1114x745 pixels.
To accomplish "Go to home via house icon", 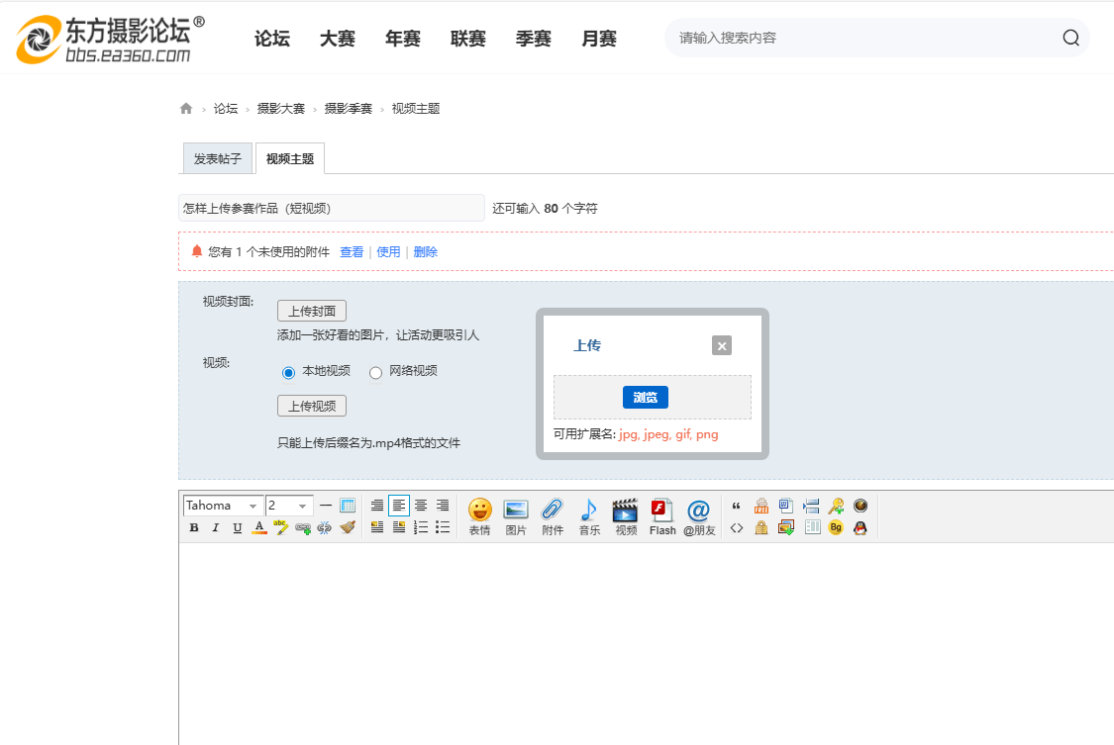I will click(186, 108).
